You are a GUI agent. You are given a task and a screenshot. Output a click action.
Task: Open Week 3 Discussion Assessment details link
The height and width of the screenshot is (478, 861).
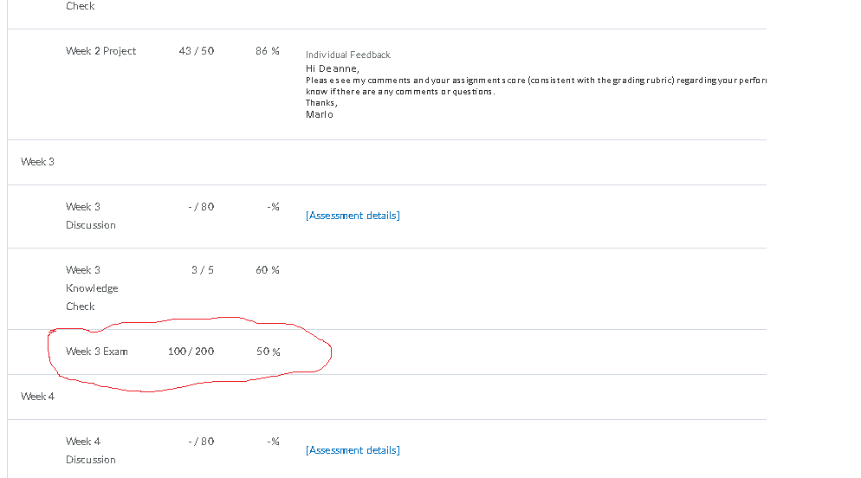pos(353,216)
